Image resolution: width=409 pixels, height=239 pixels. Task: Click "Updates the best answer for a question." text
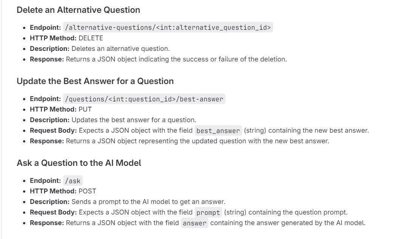tap(134, 120)
